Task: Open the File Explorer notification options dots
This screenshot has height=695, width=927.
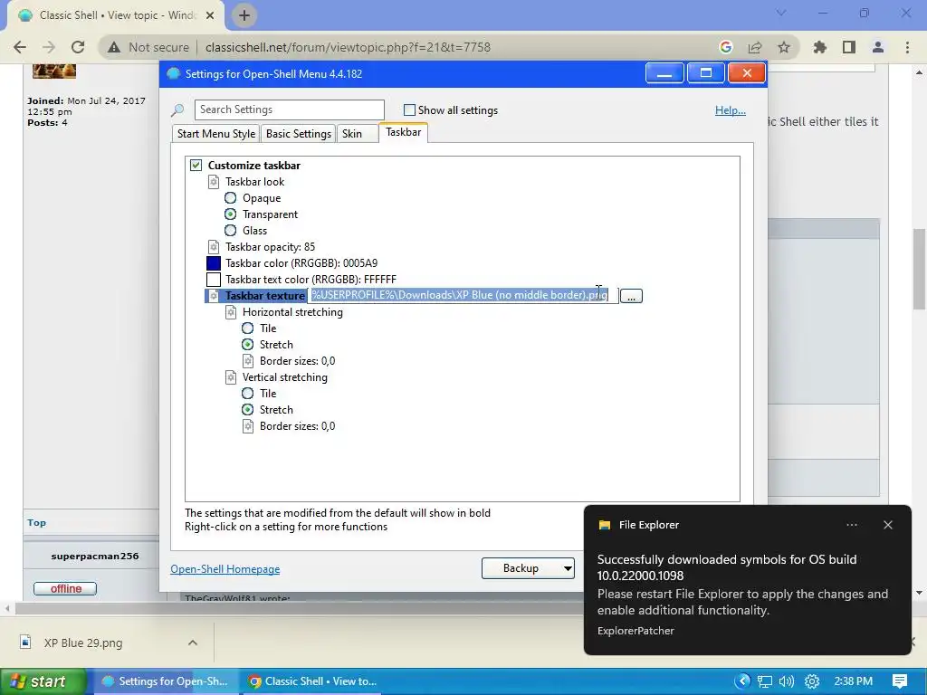Action: (852, 525)
